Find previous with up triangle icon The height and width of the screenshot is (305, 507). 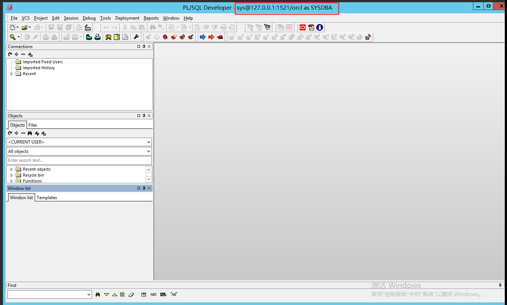(115, 295)
